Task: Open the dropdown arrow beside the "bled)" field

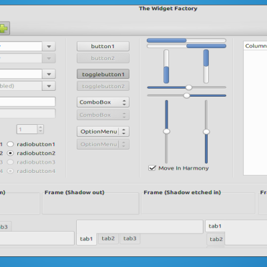Action: coord(49,86)
